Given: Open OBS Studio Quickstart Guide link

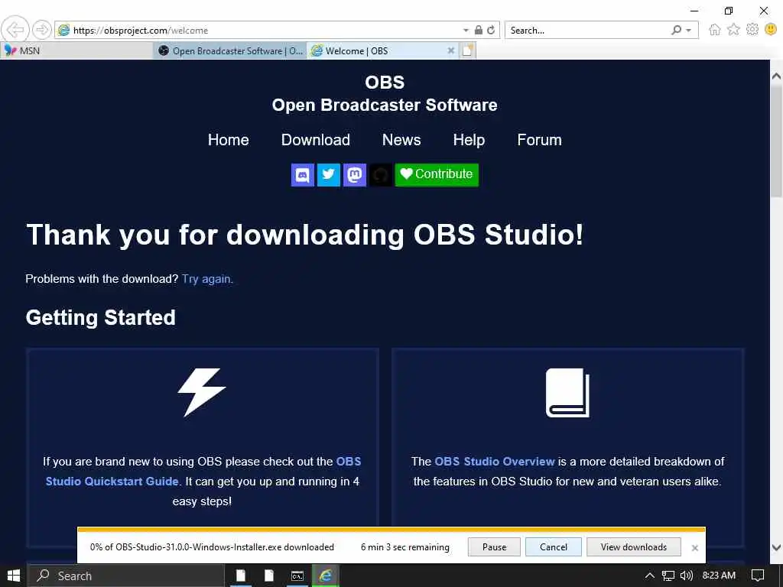Looking at the screenshot, I should pyautogui.click(x=203, y=471).
